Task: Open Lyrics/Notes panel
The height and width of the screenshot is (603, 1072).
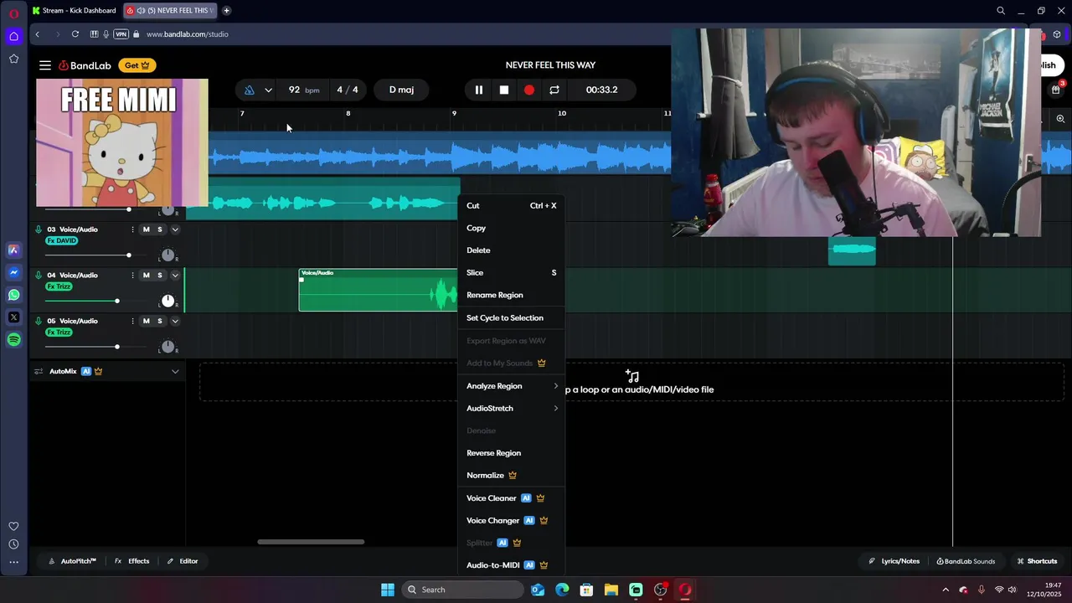Action: [x=894, y=561]
